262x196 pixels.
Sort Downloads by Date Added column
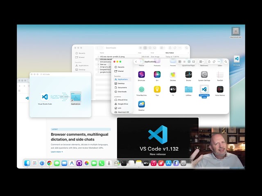click(x=169, y=53)
